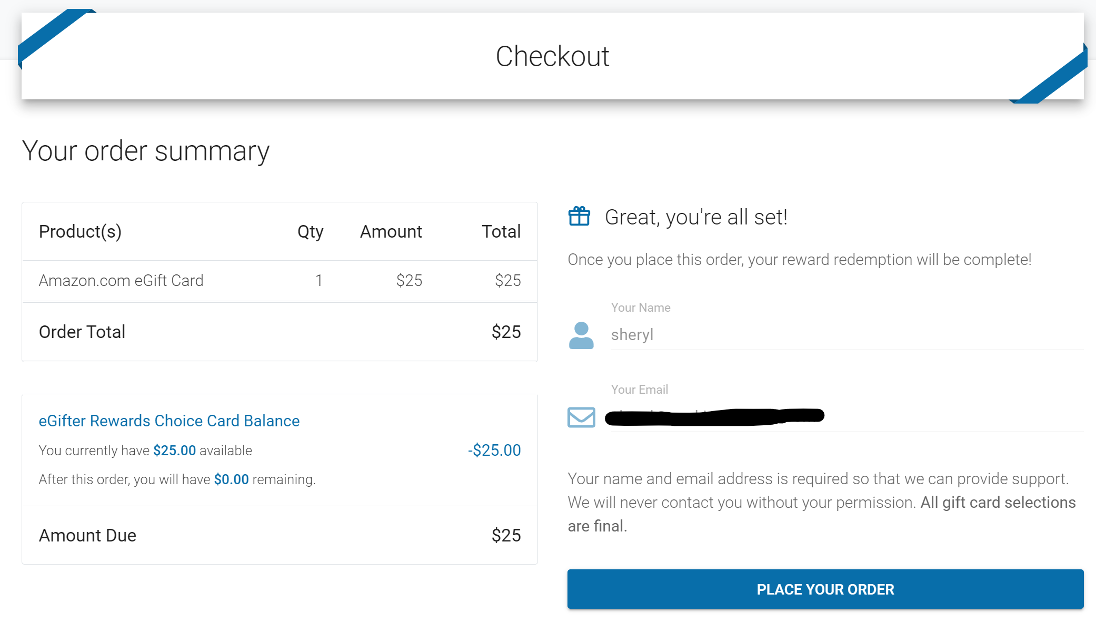Click the envelope icon beside Your Email
Screen dimensions: 1096x624
[581, 416]
